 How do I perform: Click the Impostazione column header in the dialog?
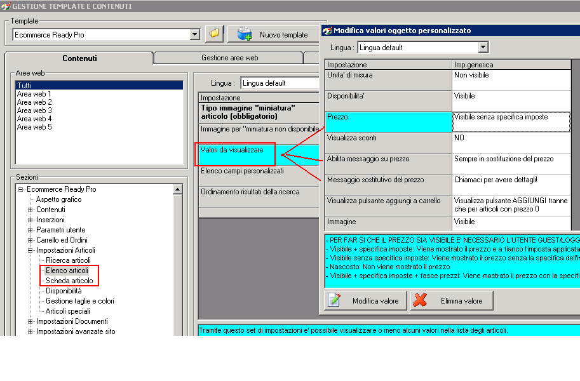click(388, 65)
